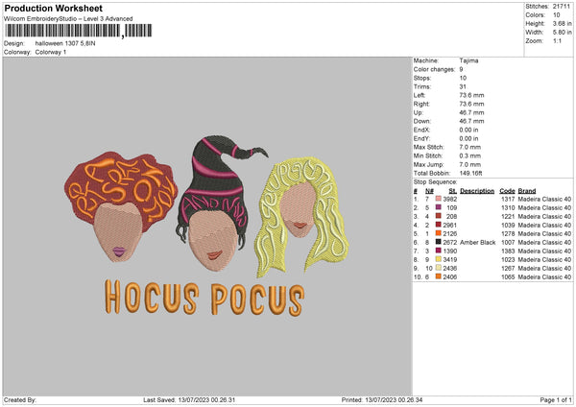Select the Stitches value 21711
This screenshot has height=407, width=576.
[x=562, y=7]
